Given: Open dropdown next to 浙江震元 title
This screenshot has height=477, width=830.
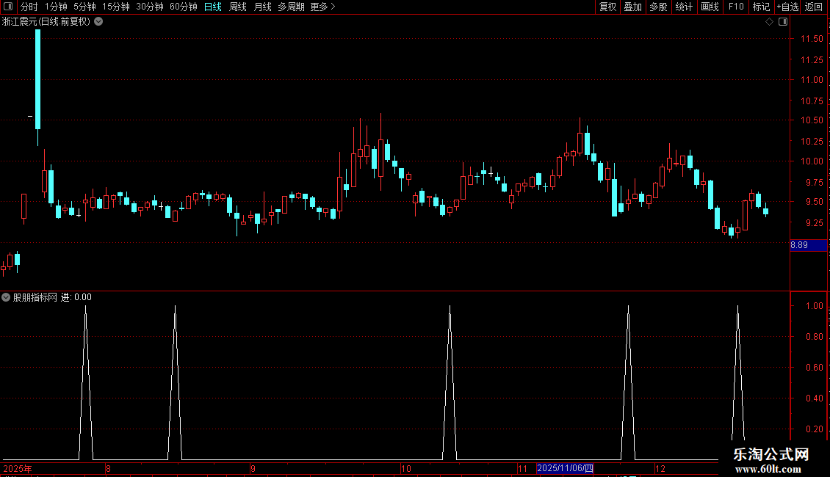Looking at the screenshot, I should coord(98,22).
